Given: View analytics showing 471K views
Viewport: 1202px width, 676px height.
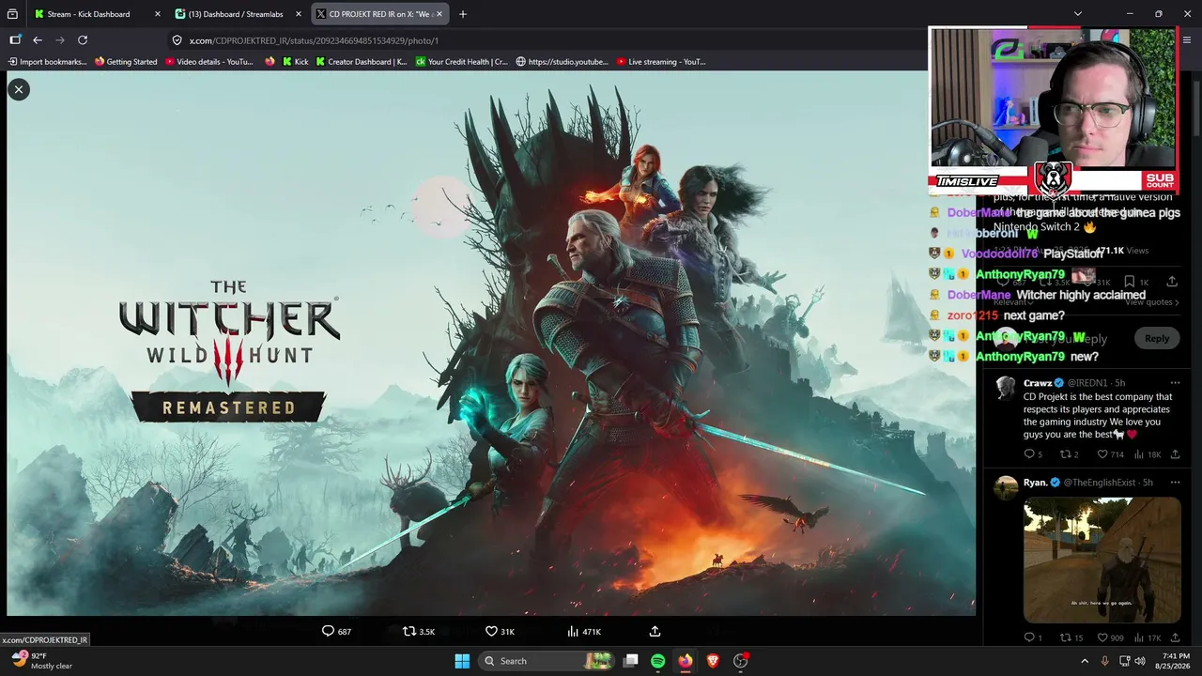Looking at the screenshot, I should [x=583, y=631].
